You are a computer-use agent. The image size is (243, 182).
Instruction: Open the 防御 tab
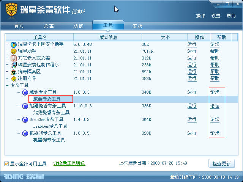click(79, 26)
